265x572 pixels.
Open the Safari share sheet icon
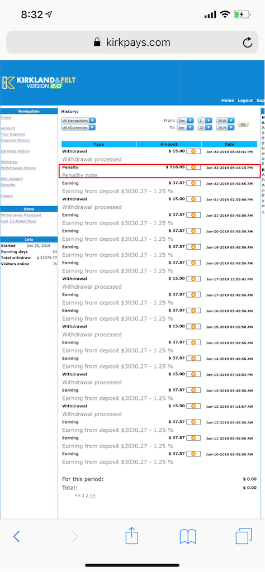131,536
